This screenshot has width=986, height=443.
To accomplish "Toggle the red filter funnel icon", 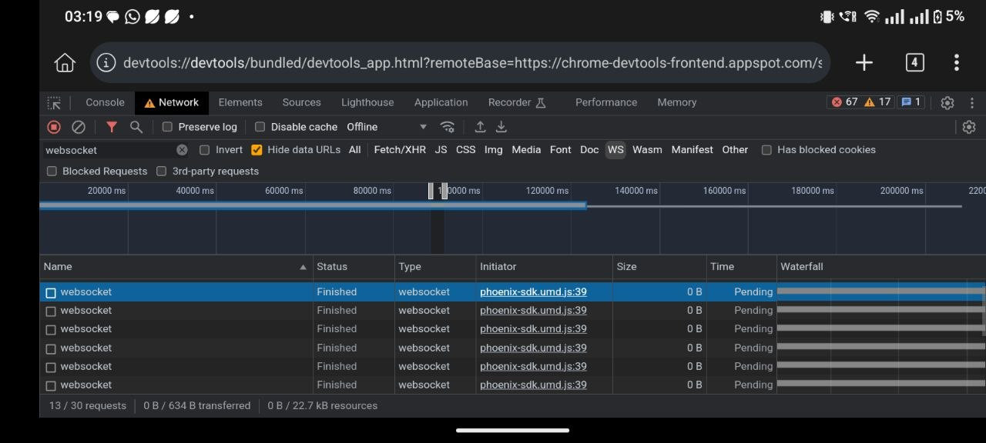I will pyautogui.click(x=112, y=127).
